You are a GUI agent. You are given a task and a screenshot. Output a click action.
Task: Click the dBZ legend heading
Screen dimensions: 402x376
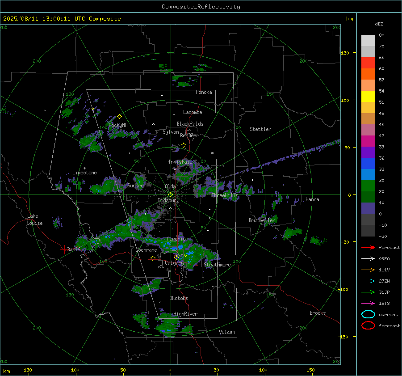click(379, 24)
